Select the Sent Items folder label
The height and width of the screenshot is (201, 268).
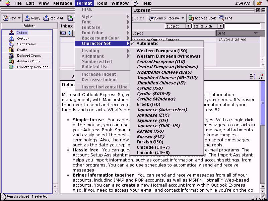coord(26,44)
